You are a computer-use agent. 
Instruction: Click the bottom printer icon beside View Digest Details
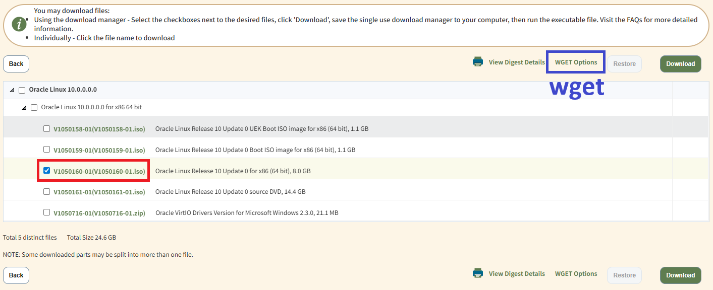[478, 273]
